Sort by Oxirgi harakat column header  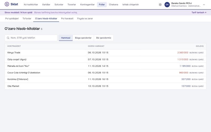point(96,46)
